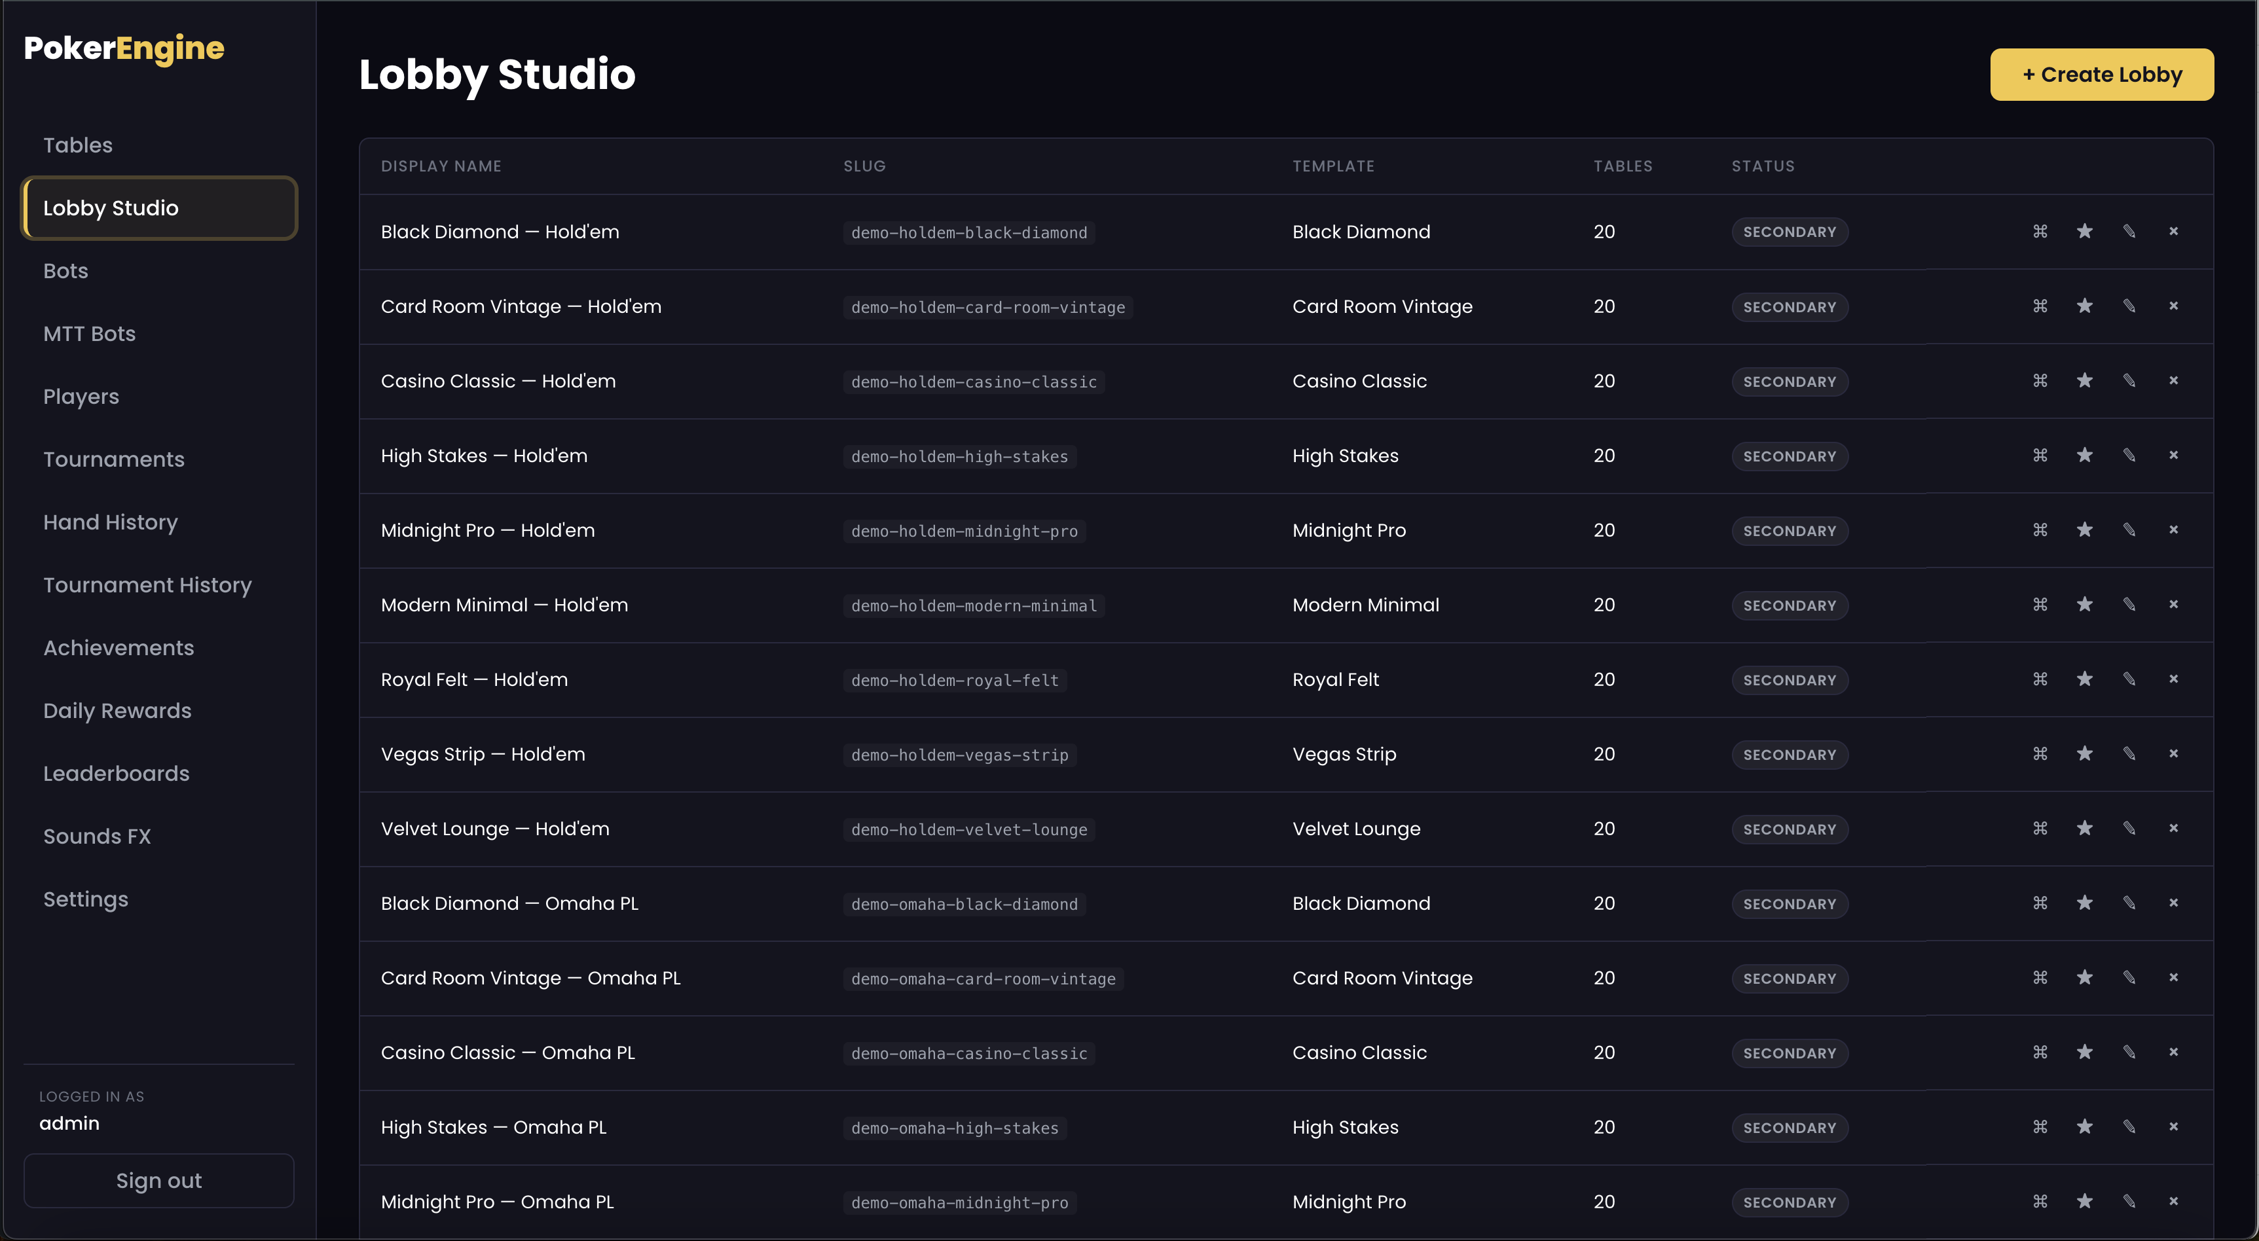The height and width of the screenshot is (1241, 2259).
Task: Click command-symbol icon for Card Room Vintage — Omaha PL
Action: [2040, 977]
